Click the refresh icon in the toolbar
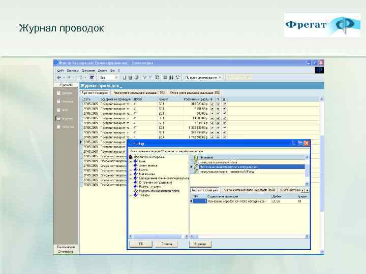The image size is (366, 274). coord(177,77)
